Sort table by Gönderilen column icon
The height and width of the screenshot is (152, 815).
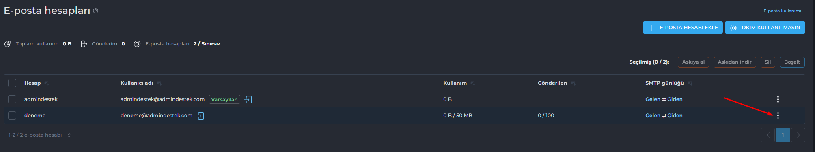[x=573, y=83]
